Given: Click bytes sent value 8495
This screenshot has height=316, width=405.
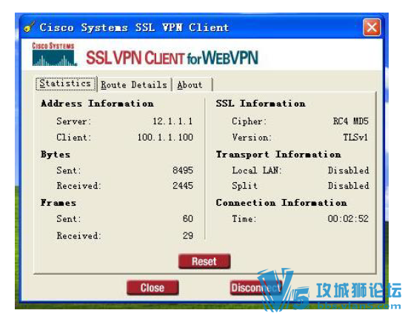Looking at the screenshot, I should pyautogui.click(x=183, y=170).
